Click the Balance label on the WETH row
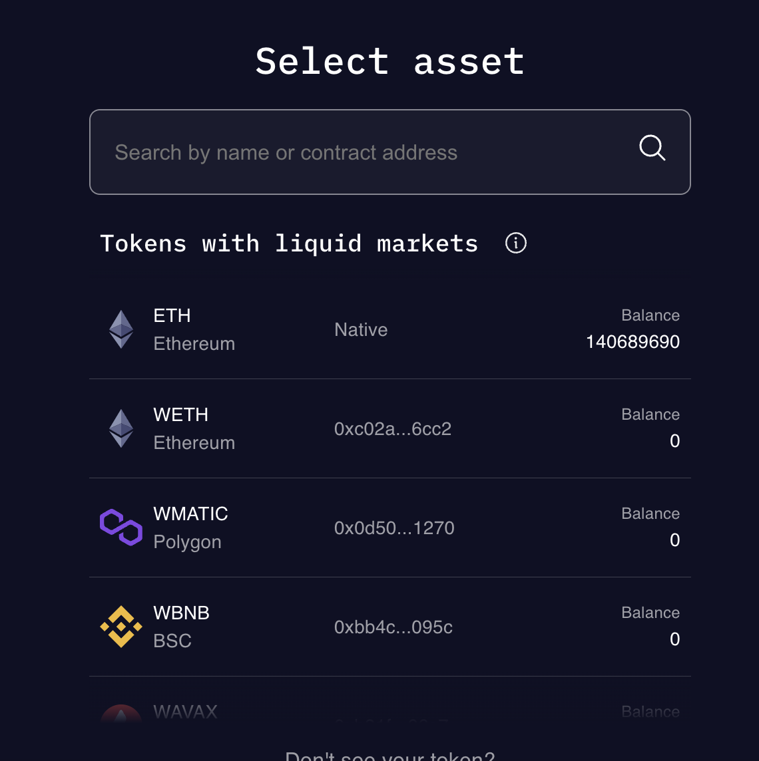The width and height of the screenshot is (759, 761). pos(650,414)
